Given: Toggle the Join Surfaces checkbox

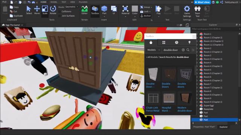Looking at the screenshot, I should coord(59,16).
